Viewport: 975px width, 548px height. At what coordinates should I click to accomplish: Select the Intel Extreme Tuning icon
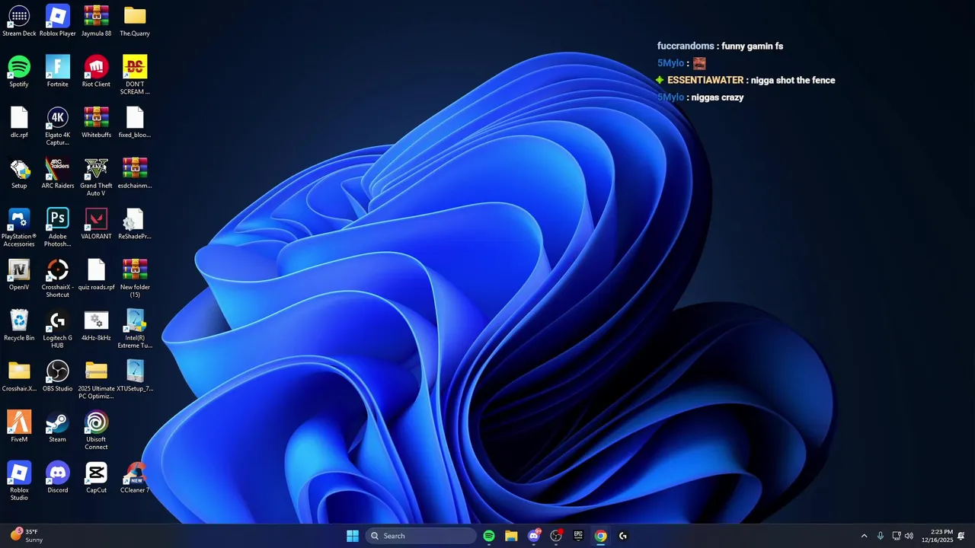pos(135,330)
